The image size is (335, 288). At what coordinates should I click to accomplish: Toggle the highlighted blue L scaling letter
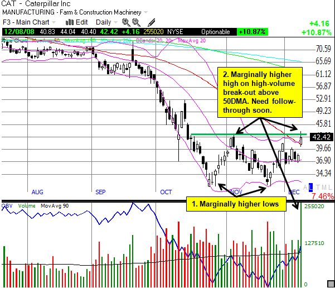(310, 188)
